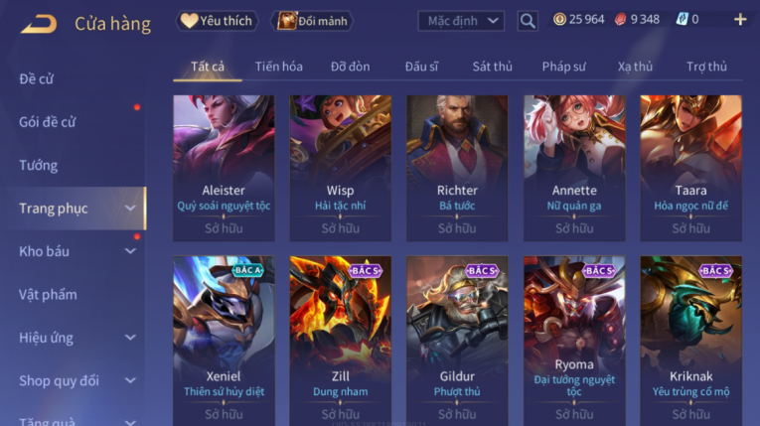Expand Shop quy đổi sidebar section
This screenshot has width=760, height=426.
tap(130, 380)
